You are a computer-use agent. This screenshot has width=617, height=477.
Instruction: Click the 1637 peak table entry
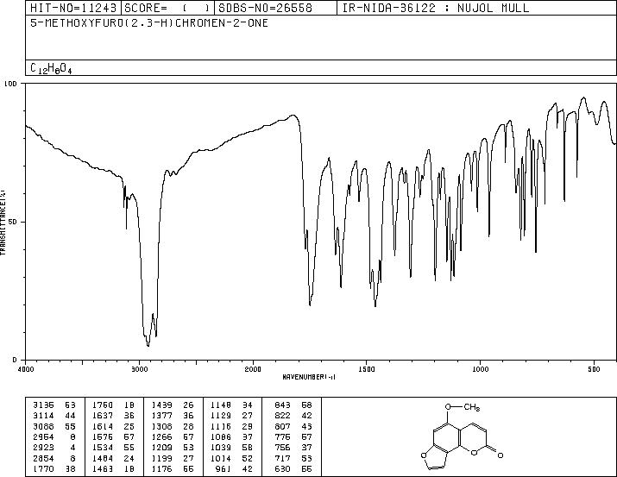[x=113, y=415]
